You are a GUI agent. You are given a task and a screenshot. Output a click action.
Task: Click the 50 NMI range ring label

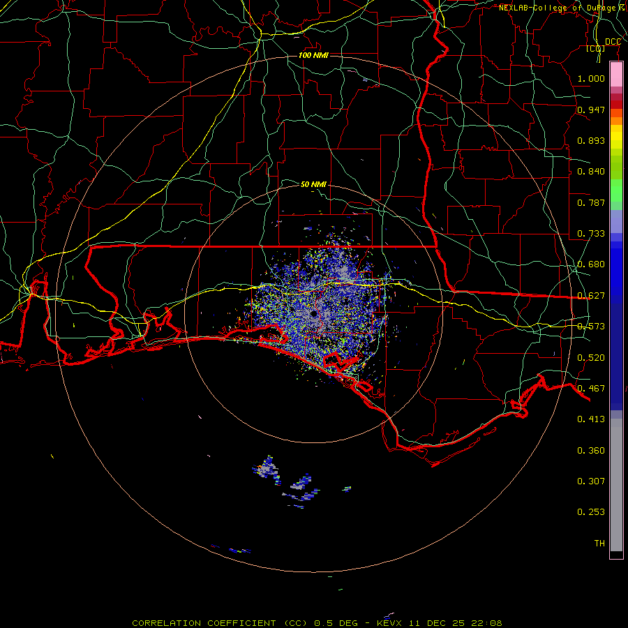click(x=313, y=184)
